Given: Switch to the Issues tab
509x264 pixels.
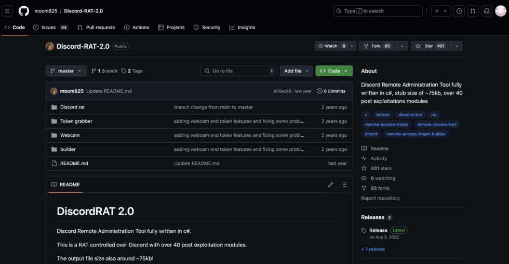Looking at the screenshot, I should tap(50, 27).
